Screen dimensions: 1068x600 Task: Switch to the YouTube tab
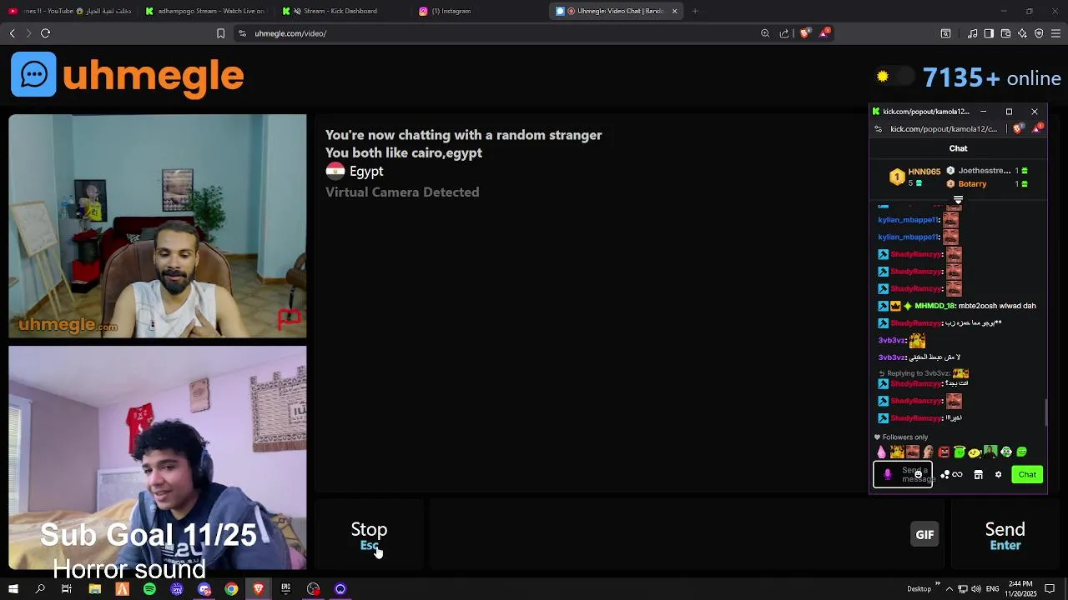pos(68,11)
